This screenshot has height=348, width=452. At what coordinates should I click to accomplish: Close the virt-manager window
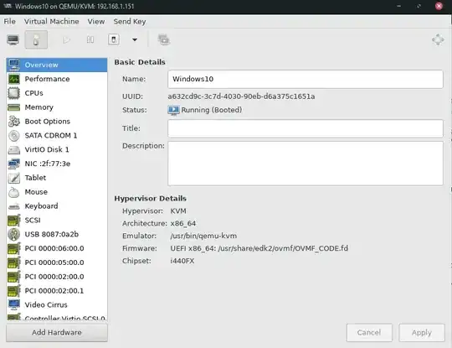(439, 6)
